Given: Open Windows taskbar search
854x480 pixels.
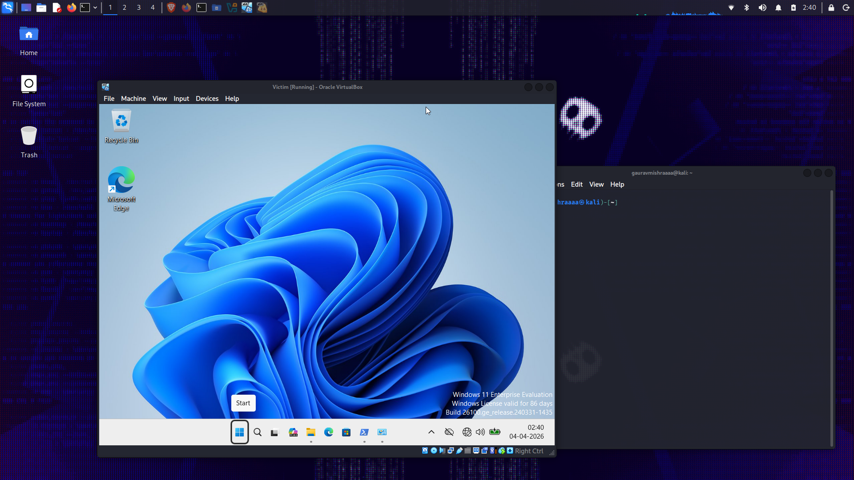Looking at the screenshot, I should click(x=258, y=432).
